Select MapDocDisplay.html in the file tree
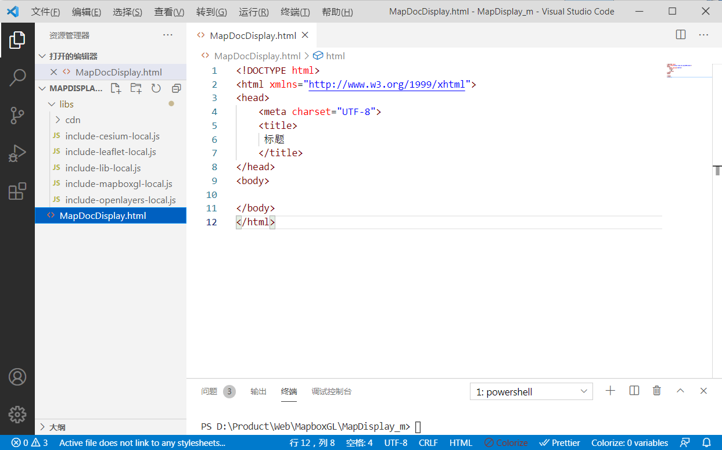The height and width of the screenshot is (450, 722). point(110,215)
